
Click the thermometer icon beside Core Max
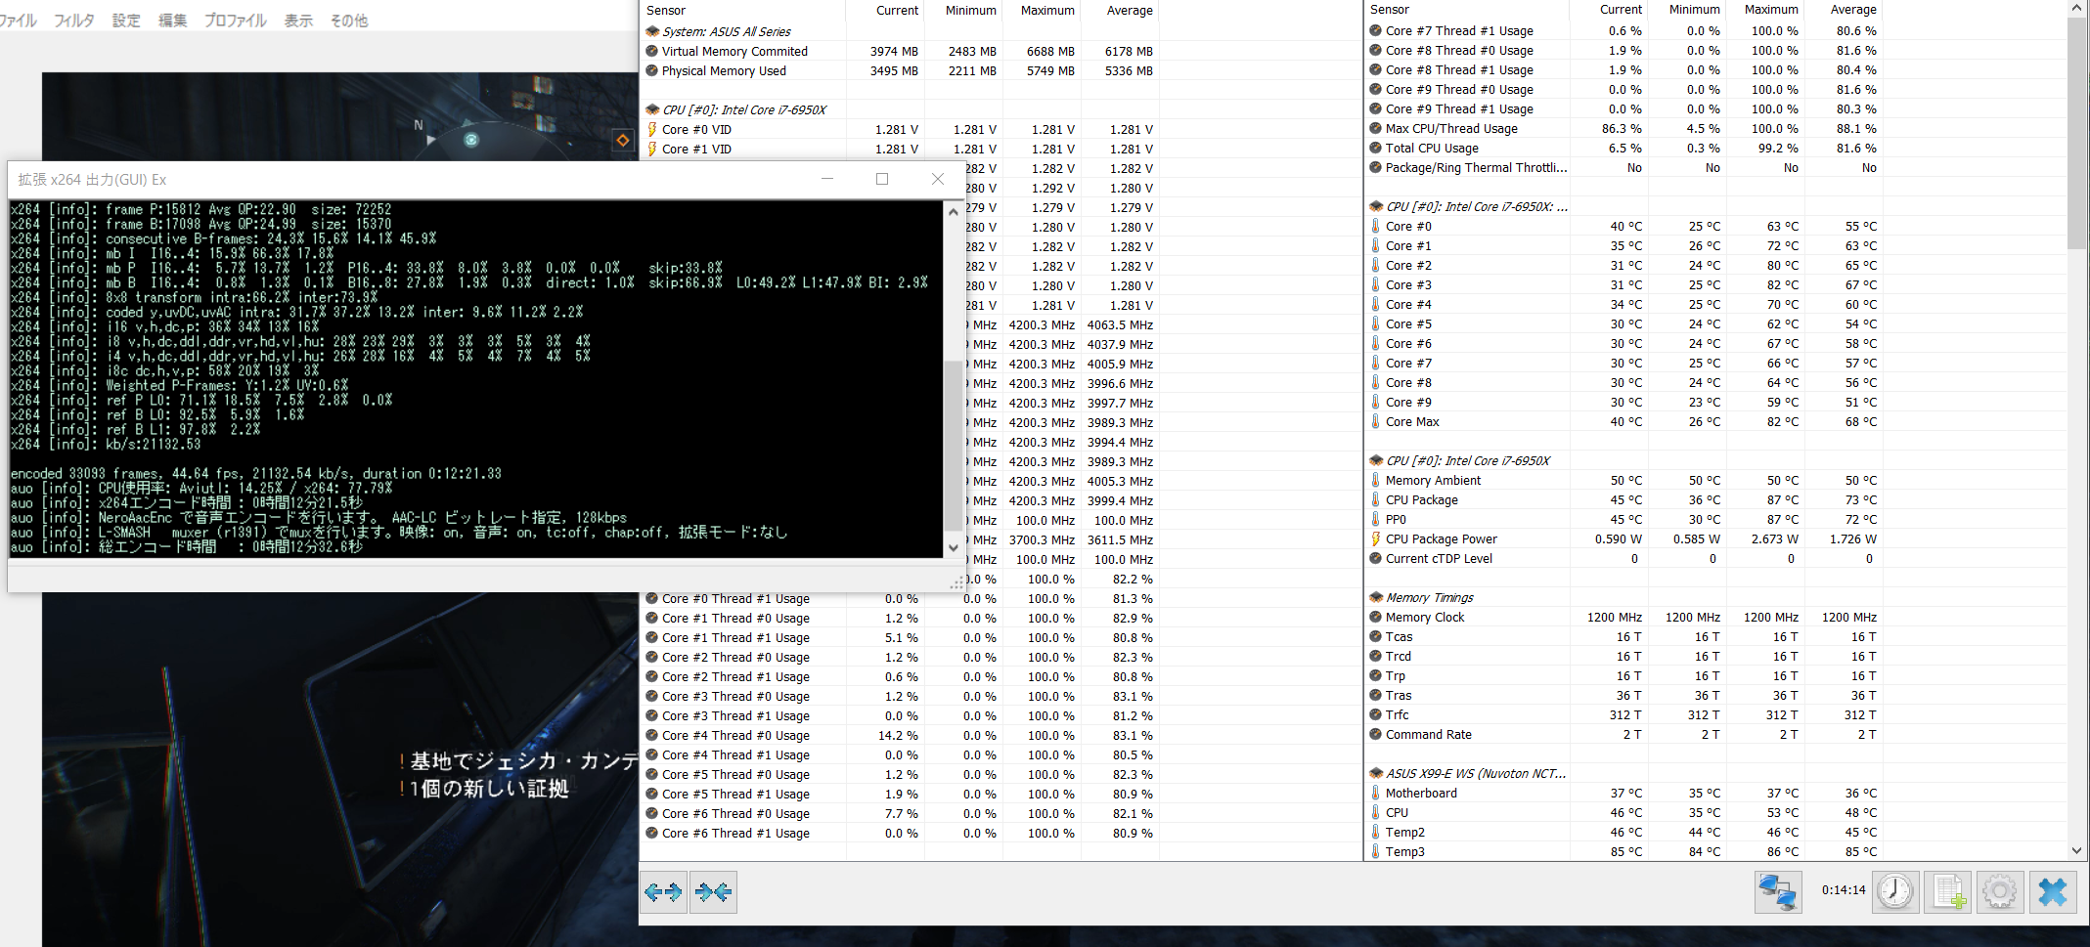tap(1376, 421)
